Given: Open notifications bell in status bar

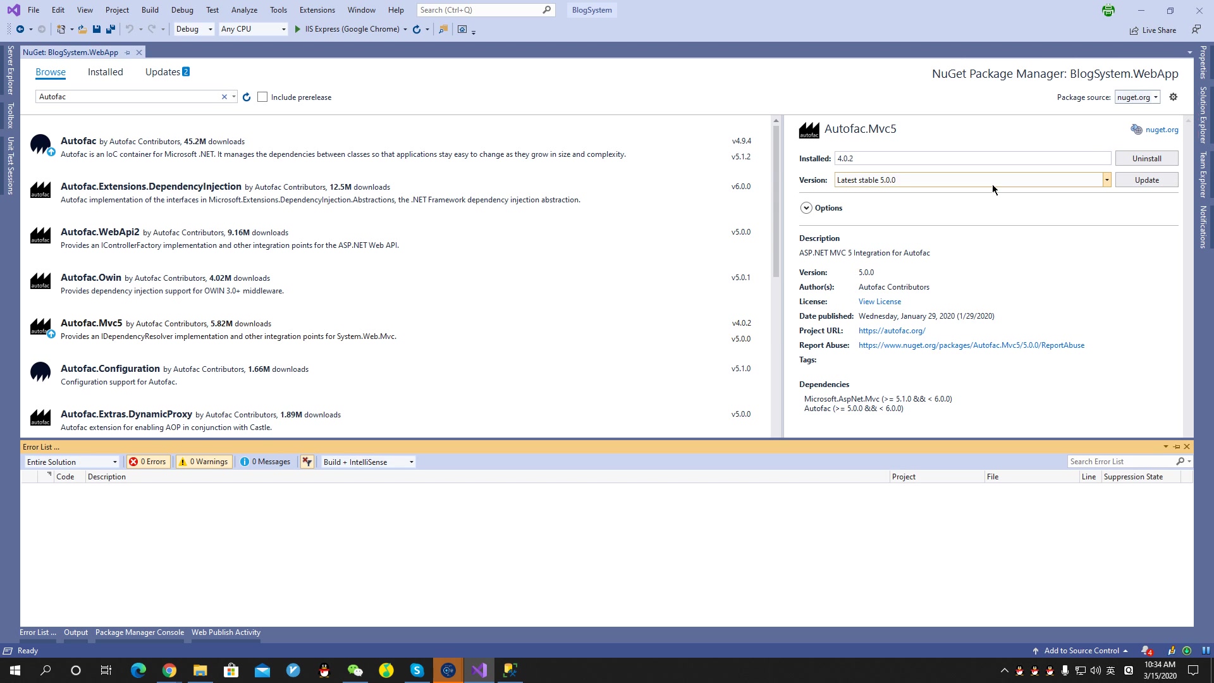Looking at the screenshot, I should [x=1146, y=651].
